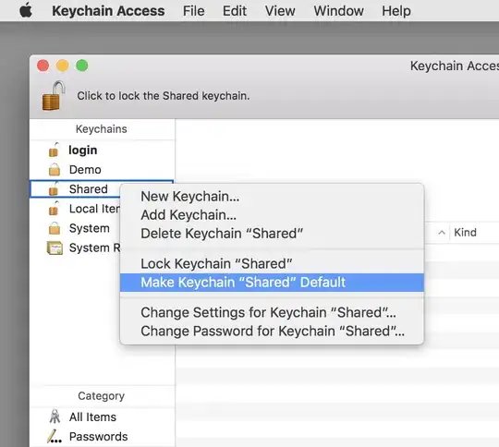499x447 pixels.
Task: Click the green zoom window button
Action: [x=82, y=66]
